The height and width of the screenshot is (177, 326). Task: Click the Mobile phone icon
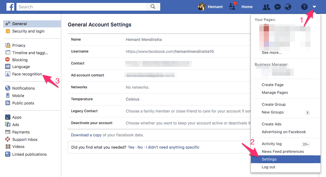tap(8, 95)
